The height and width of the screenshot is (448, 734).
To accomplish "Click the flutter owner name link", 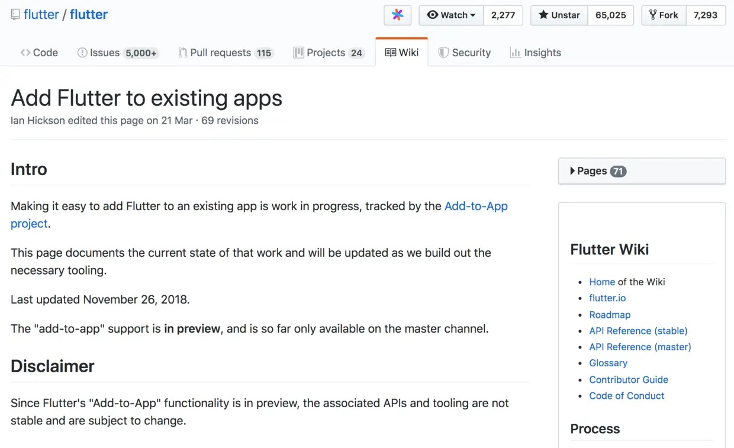I will tap(41, 15).
